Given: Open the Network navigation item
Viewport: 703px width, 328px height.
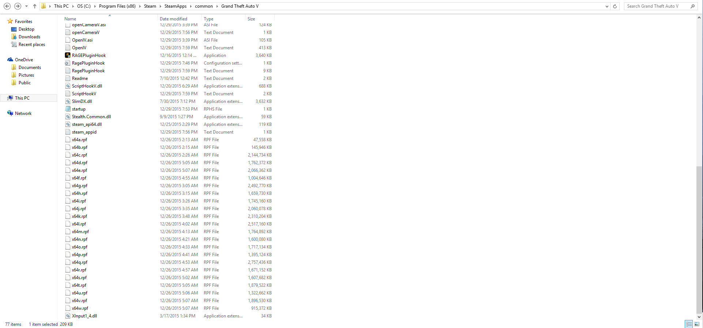Looking at the screenshot, I should click(23, 113).
